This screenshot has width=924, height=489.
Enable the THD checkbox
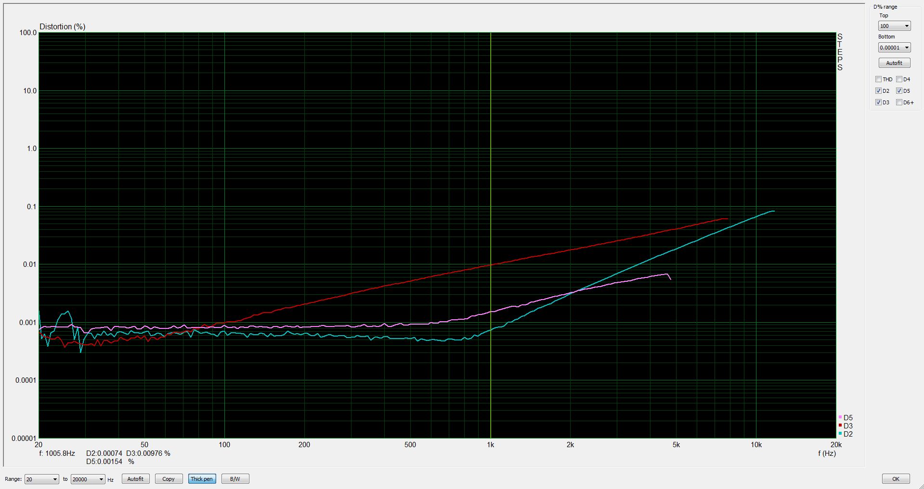point(879,79)
